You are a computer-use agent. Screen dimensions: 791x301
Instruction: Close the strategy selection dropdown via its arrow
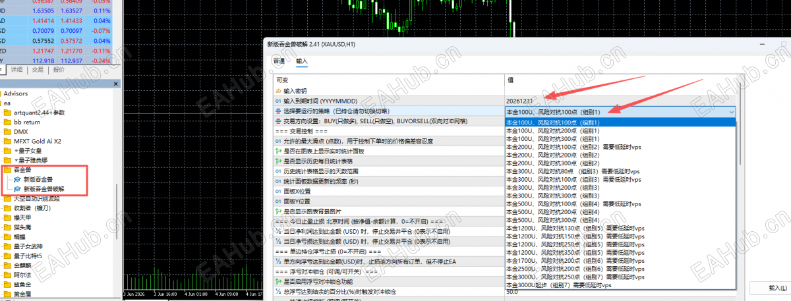731,112
